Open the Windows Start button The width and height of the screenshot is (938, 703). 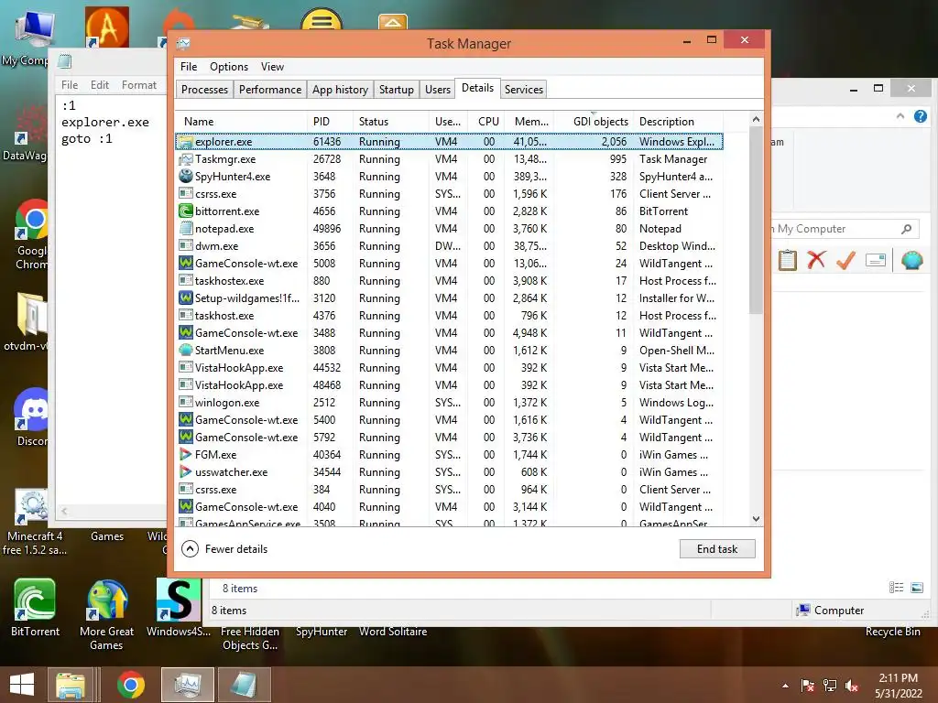22,685
